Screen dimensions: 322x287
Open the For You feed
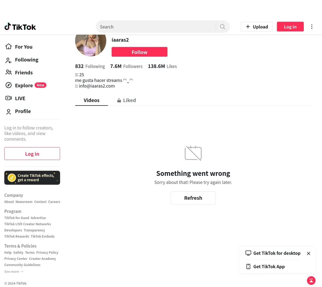tap(24, 47)
